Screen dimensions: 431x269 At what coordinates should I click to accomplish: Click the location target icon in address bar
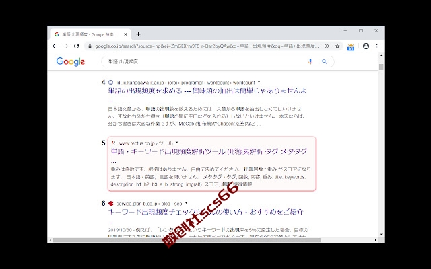point(327,46)
